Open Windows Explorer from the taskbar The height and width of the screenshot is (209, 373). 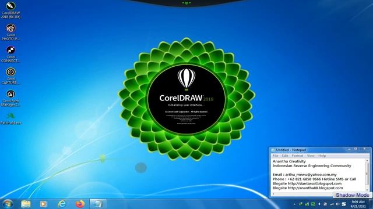[x=26, y=204]
